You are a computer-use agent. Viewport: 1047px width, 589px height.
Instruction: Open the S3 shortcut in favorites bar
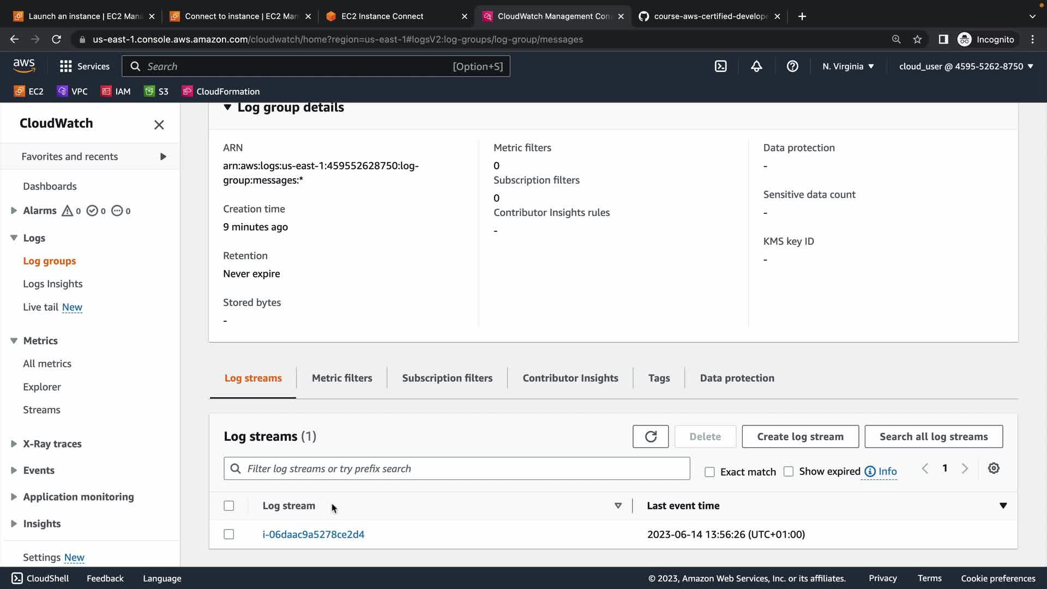[x=156, y=92]
